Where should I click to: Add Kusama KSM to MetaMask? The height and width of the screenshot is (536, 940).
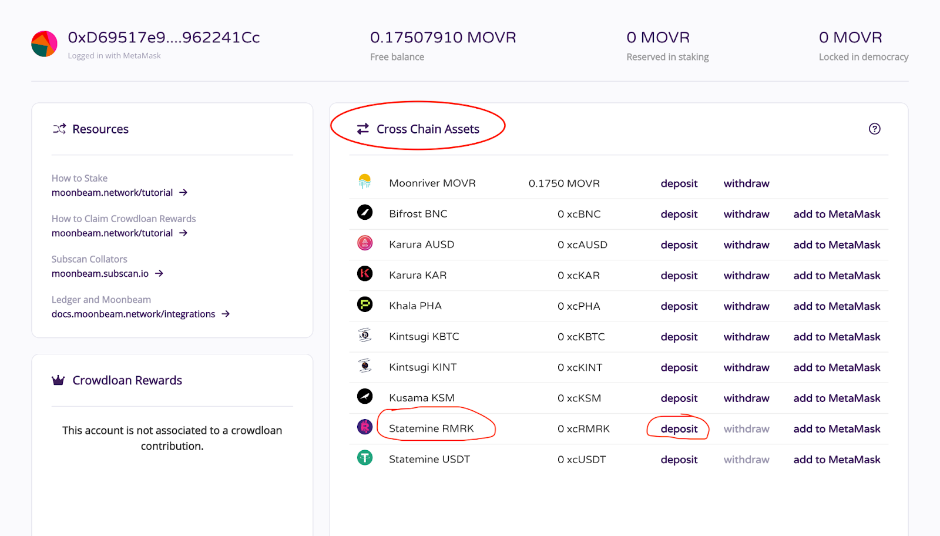[837, 398]
